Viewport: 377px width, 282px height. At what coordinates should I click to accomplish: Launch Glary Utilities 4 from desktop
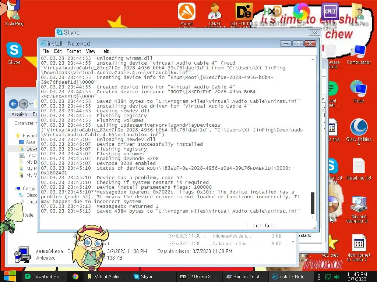[359, 132]
